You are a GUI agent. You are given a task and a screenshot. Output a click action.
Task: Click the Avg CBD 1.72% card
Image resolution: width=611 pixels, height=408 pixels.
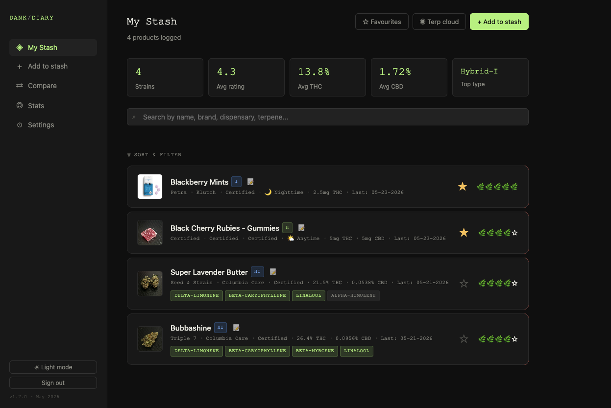(x=409, y=77)
